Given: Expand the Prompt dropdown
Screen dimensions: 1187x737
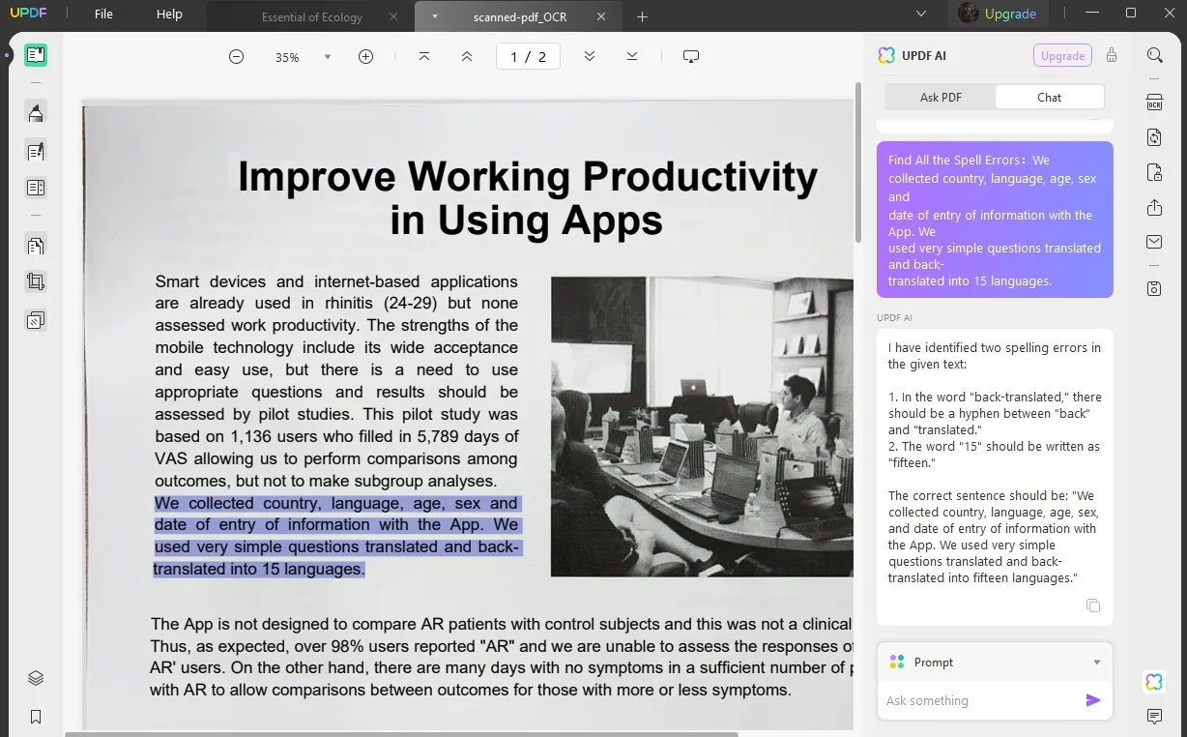Looking at the screenshot, I should 1096,663.
